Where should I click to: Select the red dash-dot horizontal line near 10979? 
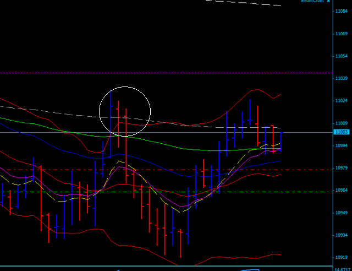[x=166, y=170]
